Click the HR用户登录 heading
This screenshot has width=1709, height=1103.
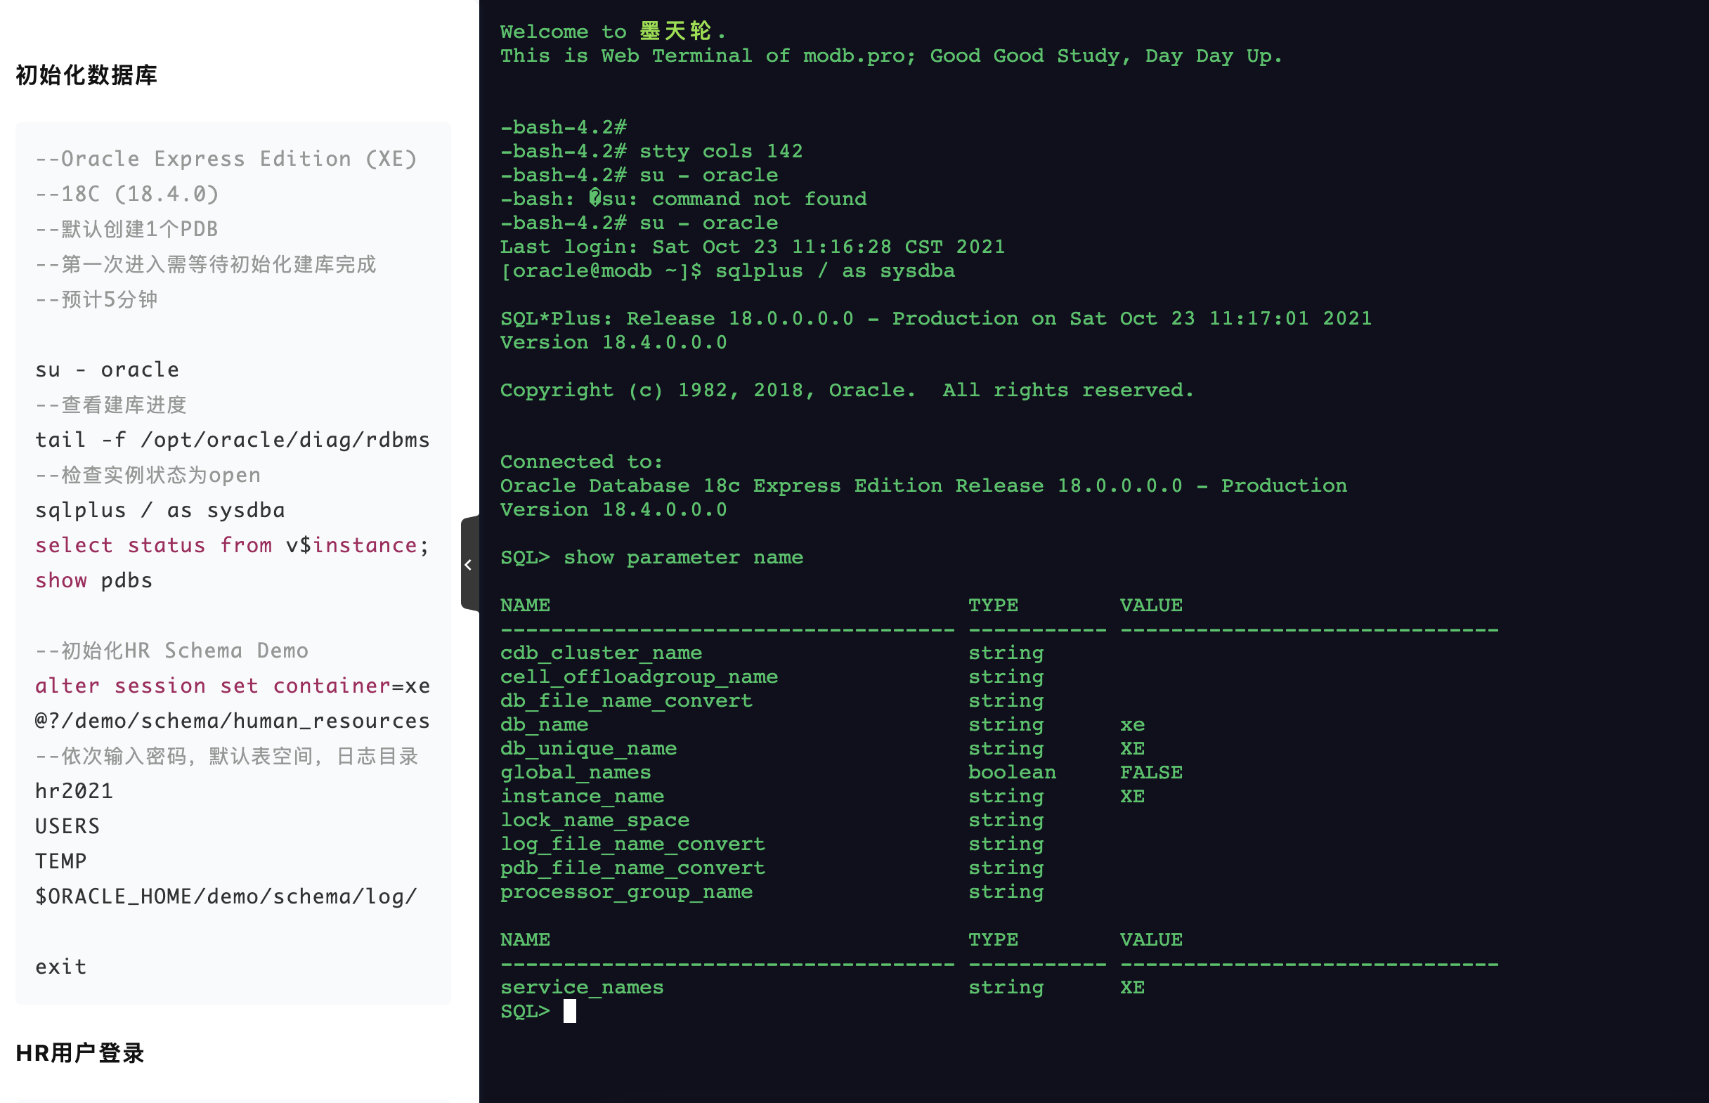pos(79,1052)
